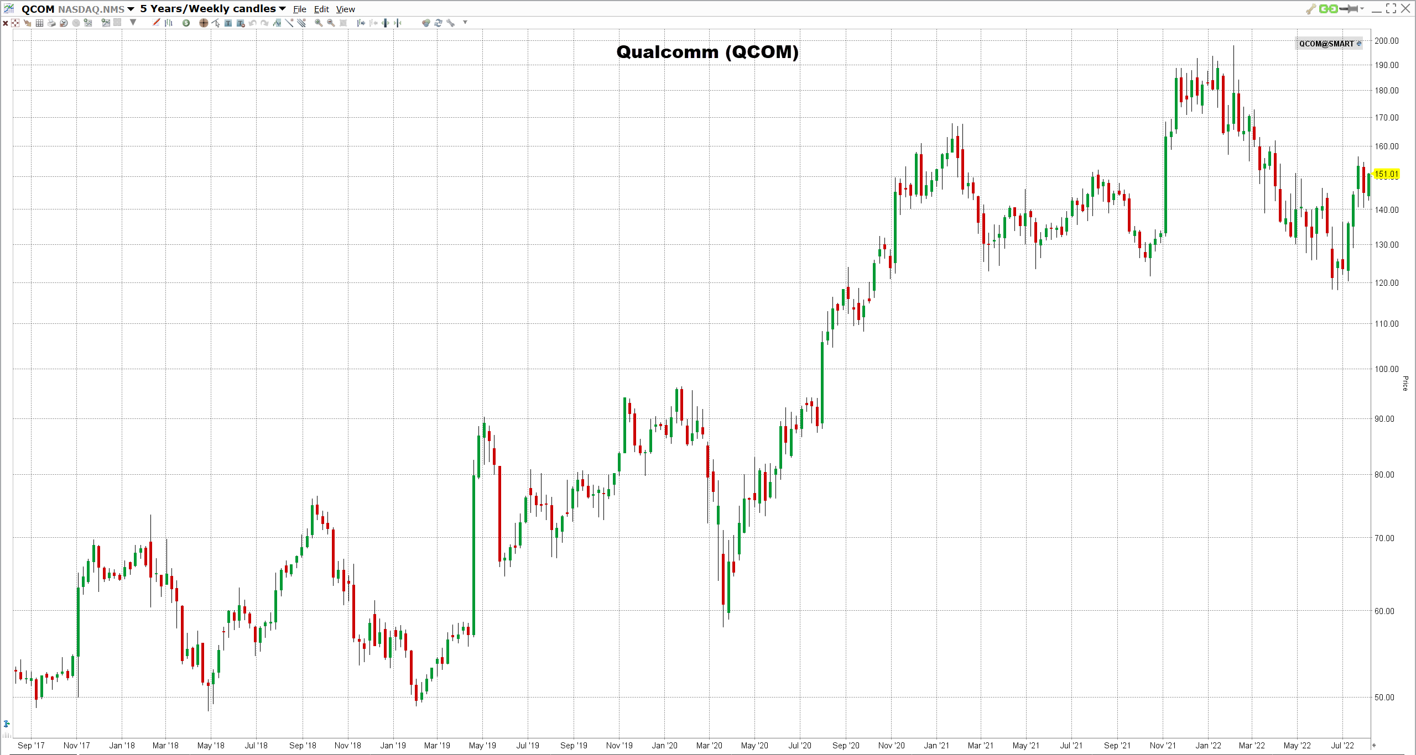Print the chart with printer icon

pos(51,23)
